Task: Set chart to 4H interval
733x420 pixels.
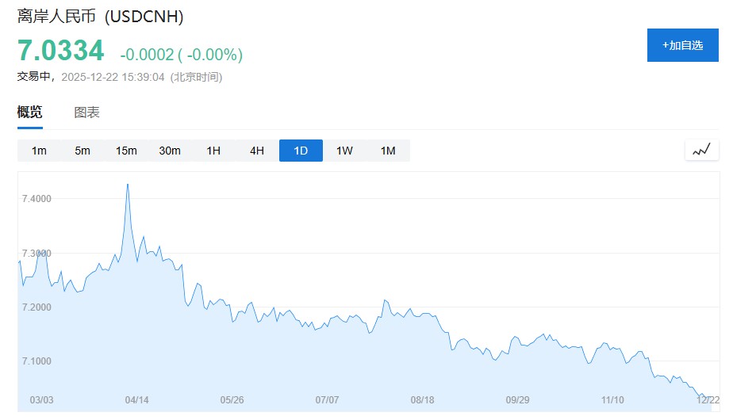Action: click(257, 151)
